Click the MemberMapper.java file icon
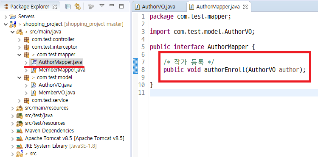The image size is (318, 157). pyautogui.click(x=34, y=70)
